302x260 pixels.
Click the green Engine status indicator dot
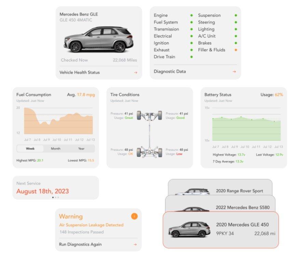191,15
